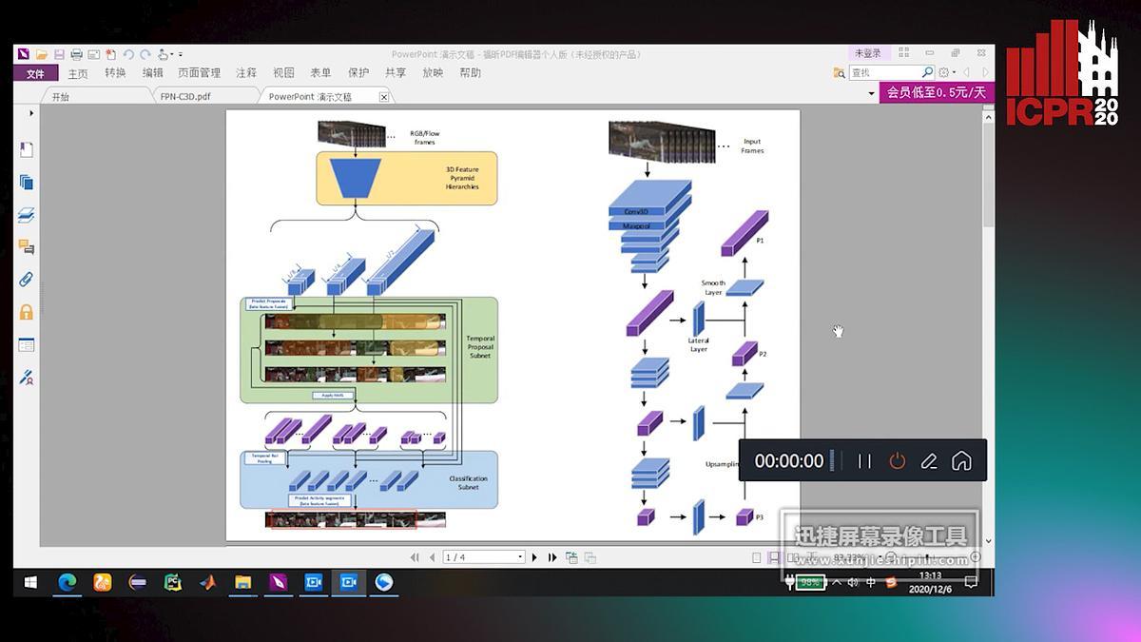Switch to the 编辑 ribbon tab
The width and height of the screenshot is (1141, 642).
[x=152, y=73]
